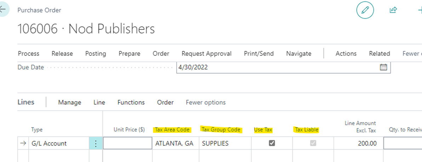Viewport: 422px width, 162px height.
Task: Open the Lines Manage dropdown
Action: pos(70,102)
